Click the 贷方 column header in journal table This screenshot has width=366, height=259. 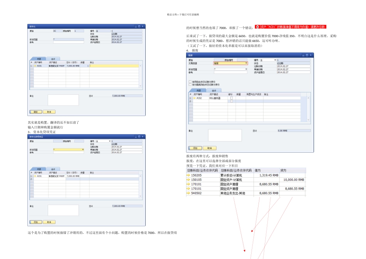coord(292,170)
